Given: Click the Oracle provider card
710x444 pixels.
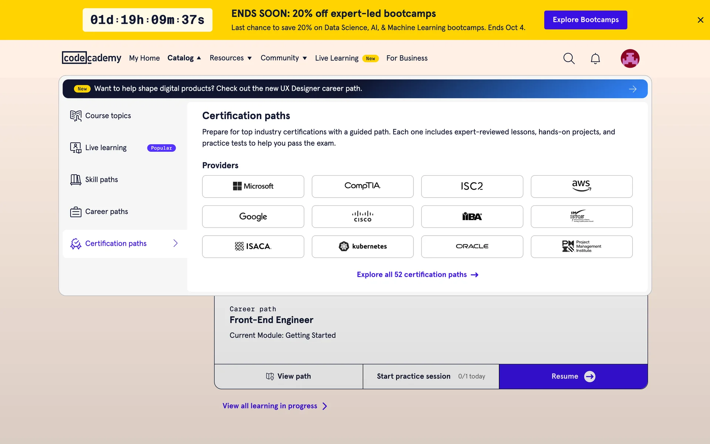Looking at the screenshot, I should (x=472, y=246).
